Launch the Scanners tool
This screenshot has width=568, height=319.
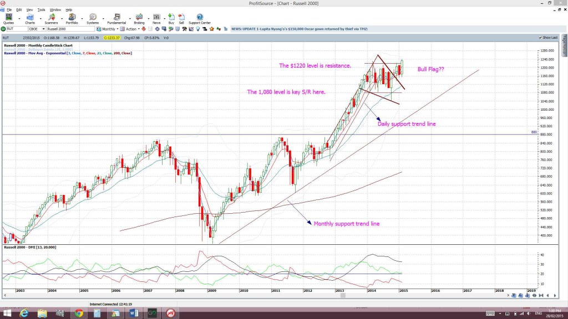tap(51, 19)
